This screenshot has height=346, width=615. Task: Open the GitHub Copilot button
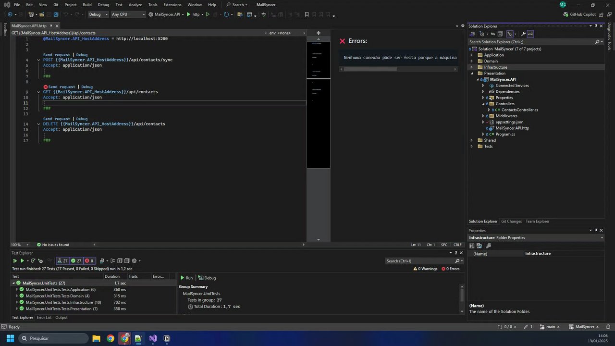coord(579,14)
